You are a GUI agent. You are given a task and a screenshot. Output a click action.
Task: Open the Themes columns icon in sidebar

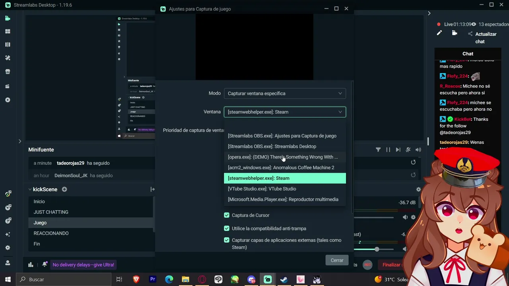8,44
